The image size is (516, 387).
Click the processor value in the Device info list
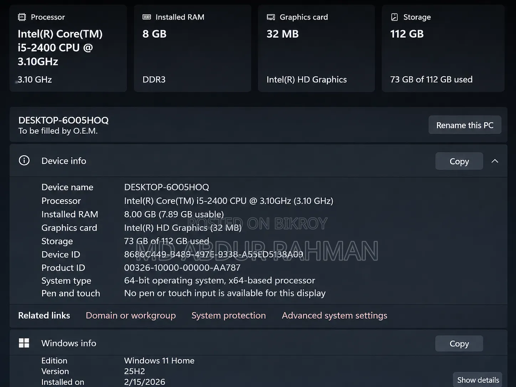pyautogui.click(x=229, y=201)
